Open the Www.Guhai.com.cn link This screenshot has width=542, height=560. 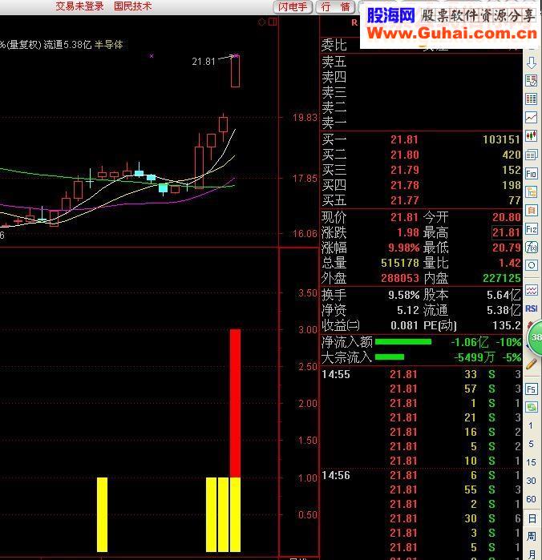click(x=452, y=34)
